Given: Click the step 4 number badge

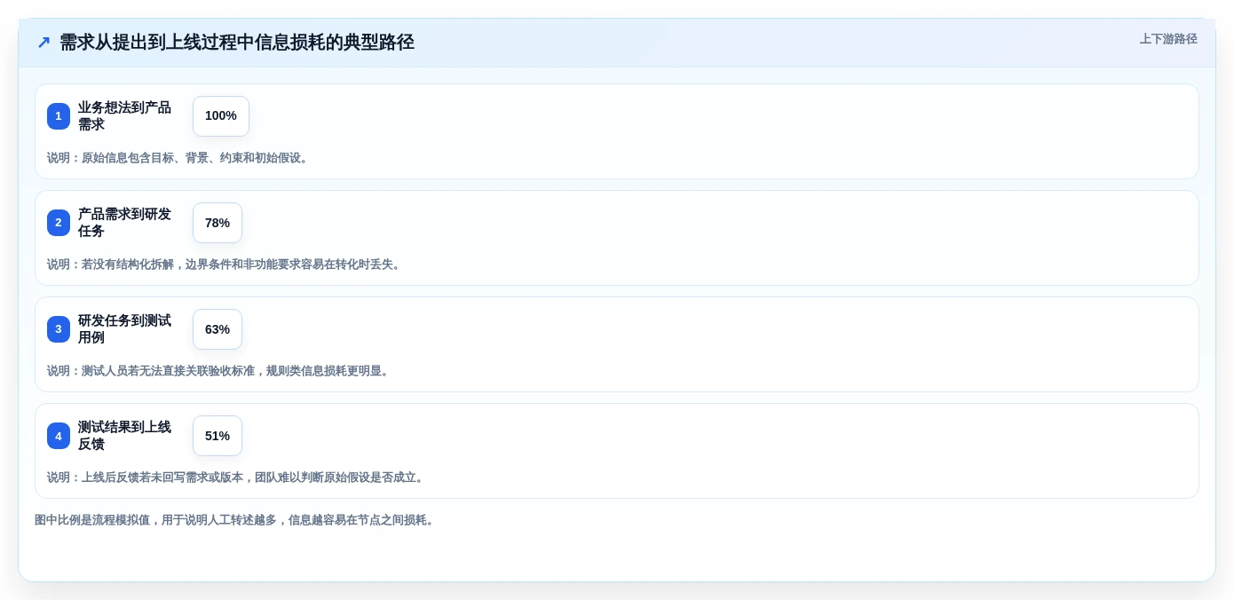Looking at the screenshot, I should point(59,436).
